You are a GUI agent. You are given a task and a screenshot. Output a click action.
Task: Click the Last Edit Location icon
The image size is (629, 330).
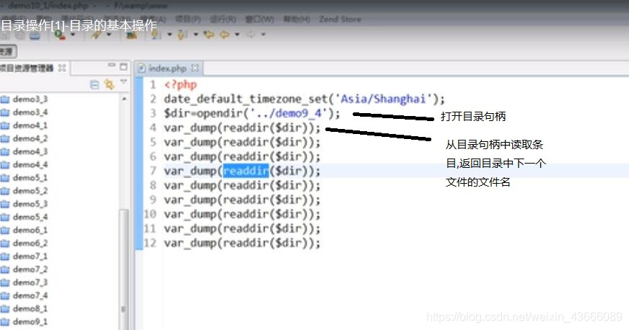click(208, 35)
